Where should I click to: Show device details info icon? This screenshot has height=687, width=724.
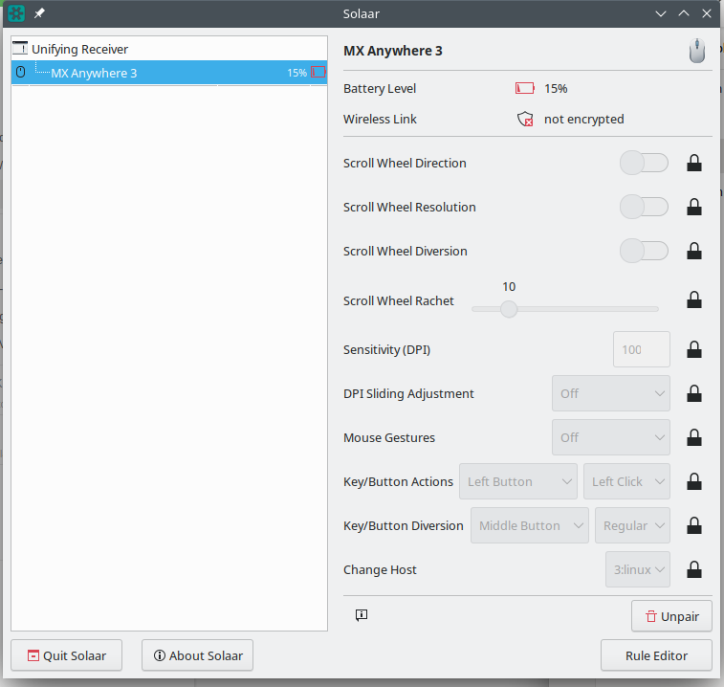pyautogui.click(x=362, y=615)
